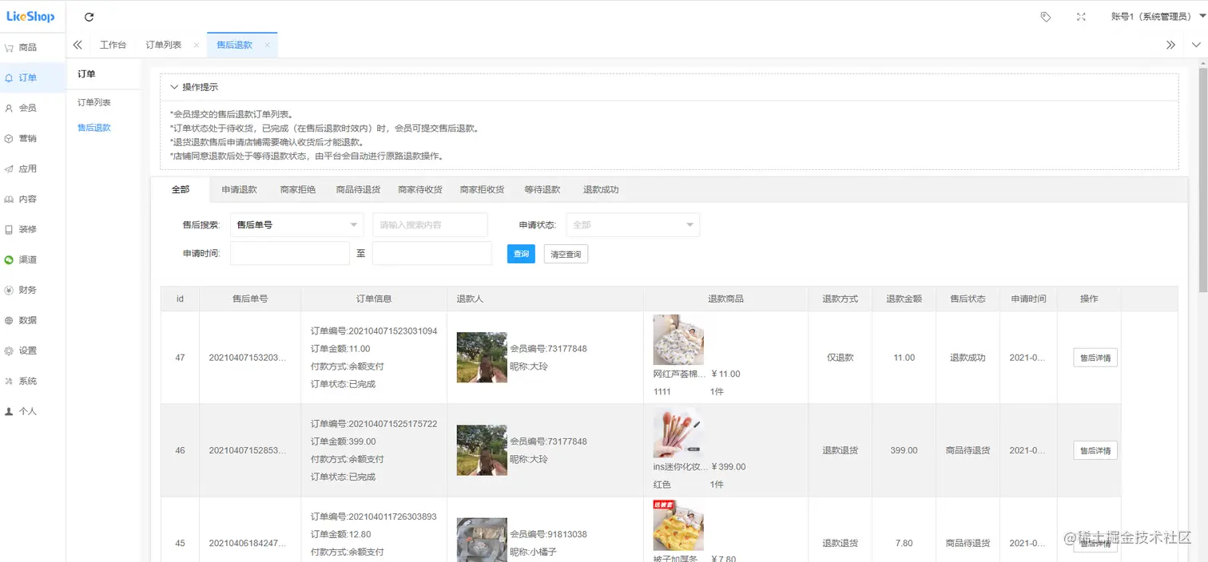Close the 订单列表 tab
This screenshot has width=1208, height=562.
tap(197, 46)
